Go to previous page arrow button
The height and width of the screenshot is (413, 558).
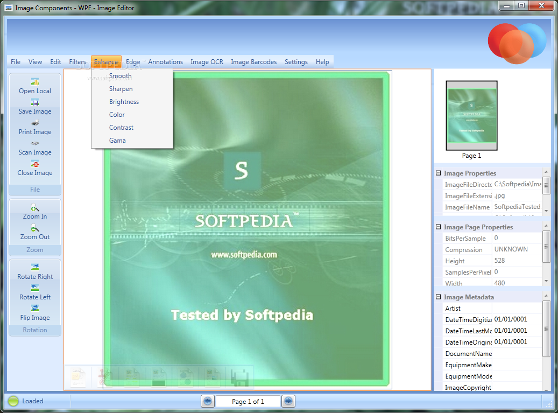pos(208,401)
